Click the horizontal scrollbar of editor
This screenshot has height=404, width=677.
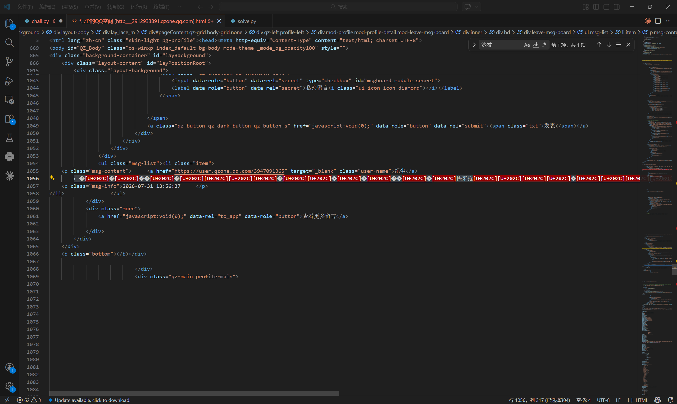[x=194, y=393]
